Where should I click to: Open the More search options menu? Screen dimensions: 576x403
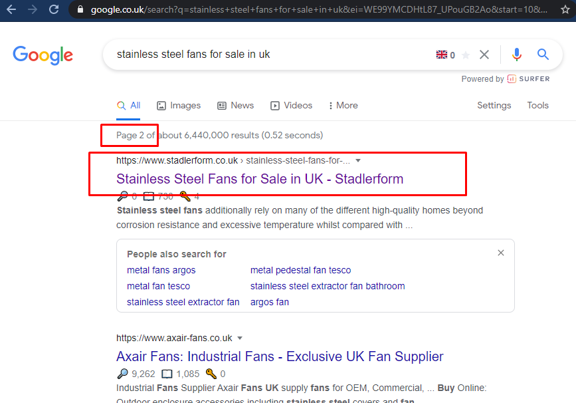pos(343,105)
